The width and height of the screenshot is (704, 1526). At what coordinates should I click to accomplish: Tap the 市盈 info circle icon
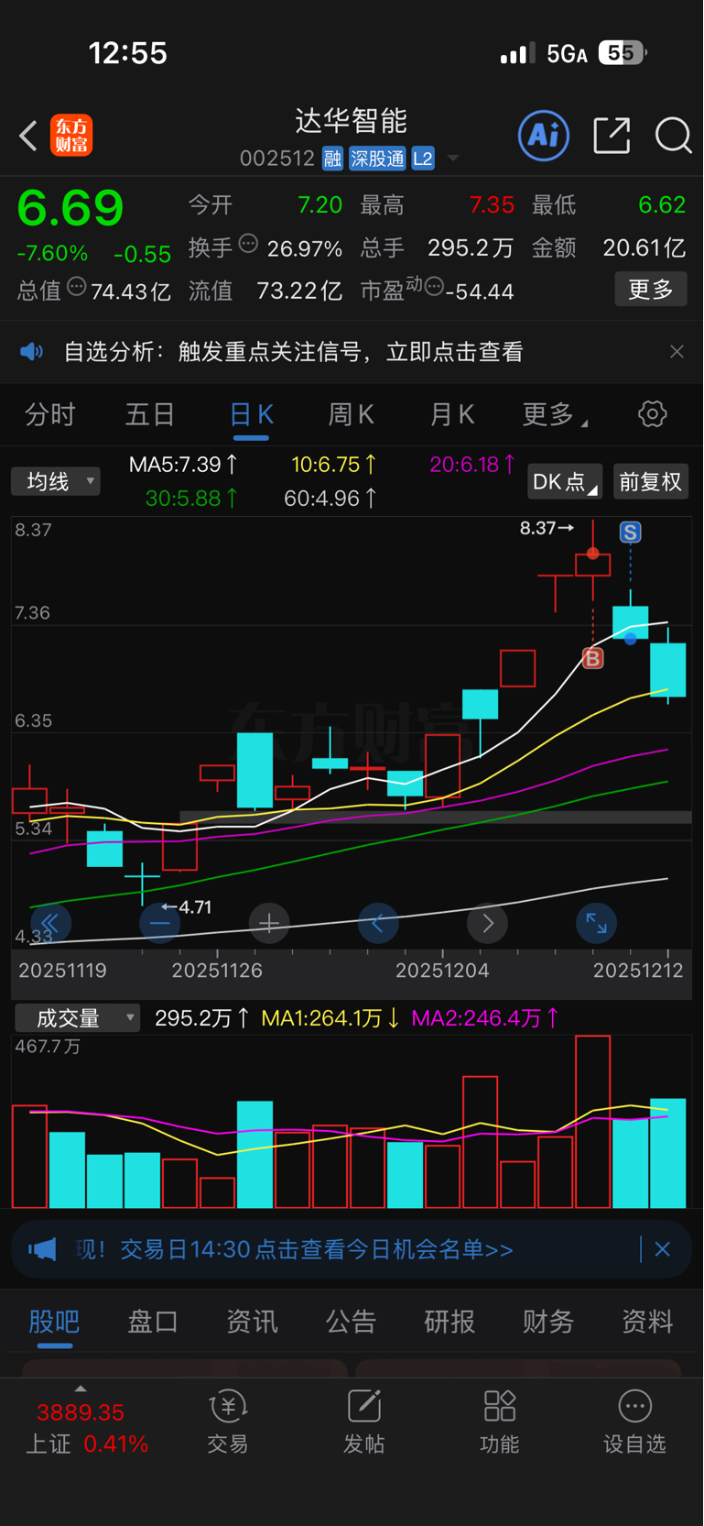pyautogui.click(x=435, y=287)
